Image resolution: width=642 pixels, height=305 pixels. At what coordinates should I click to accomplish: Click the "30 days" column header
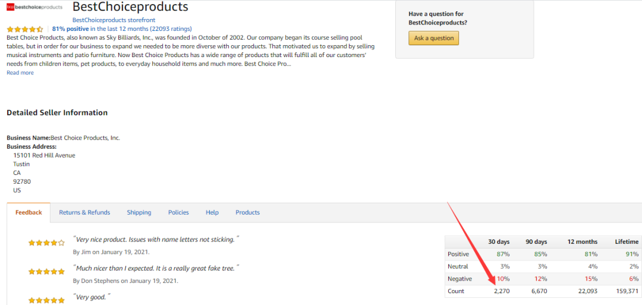499,241
